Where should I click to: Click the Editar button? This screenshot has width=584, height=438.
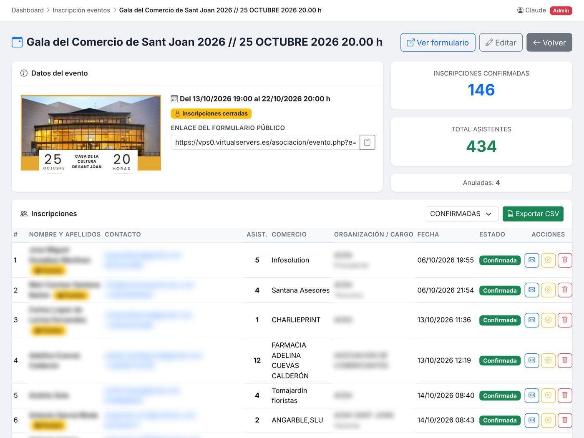click(x=501, y=43)
